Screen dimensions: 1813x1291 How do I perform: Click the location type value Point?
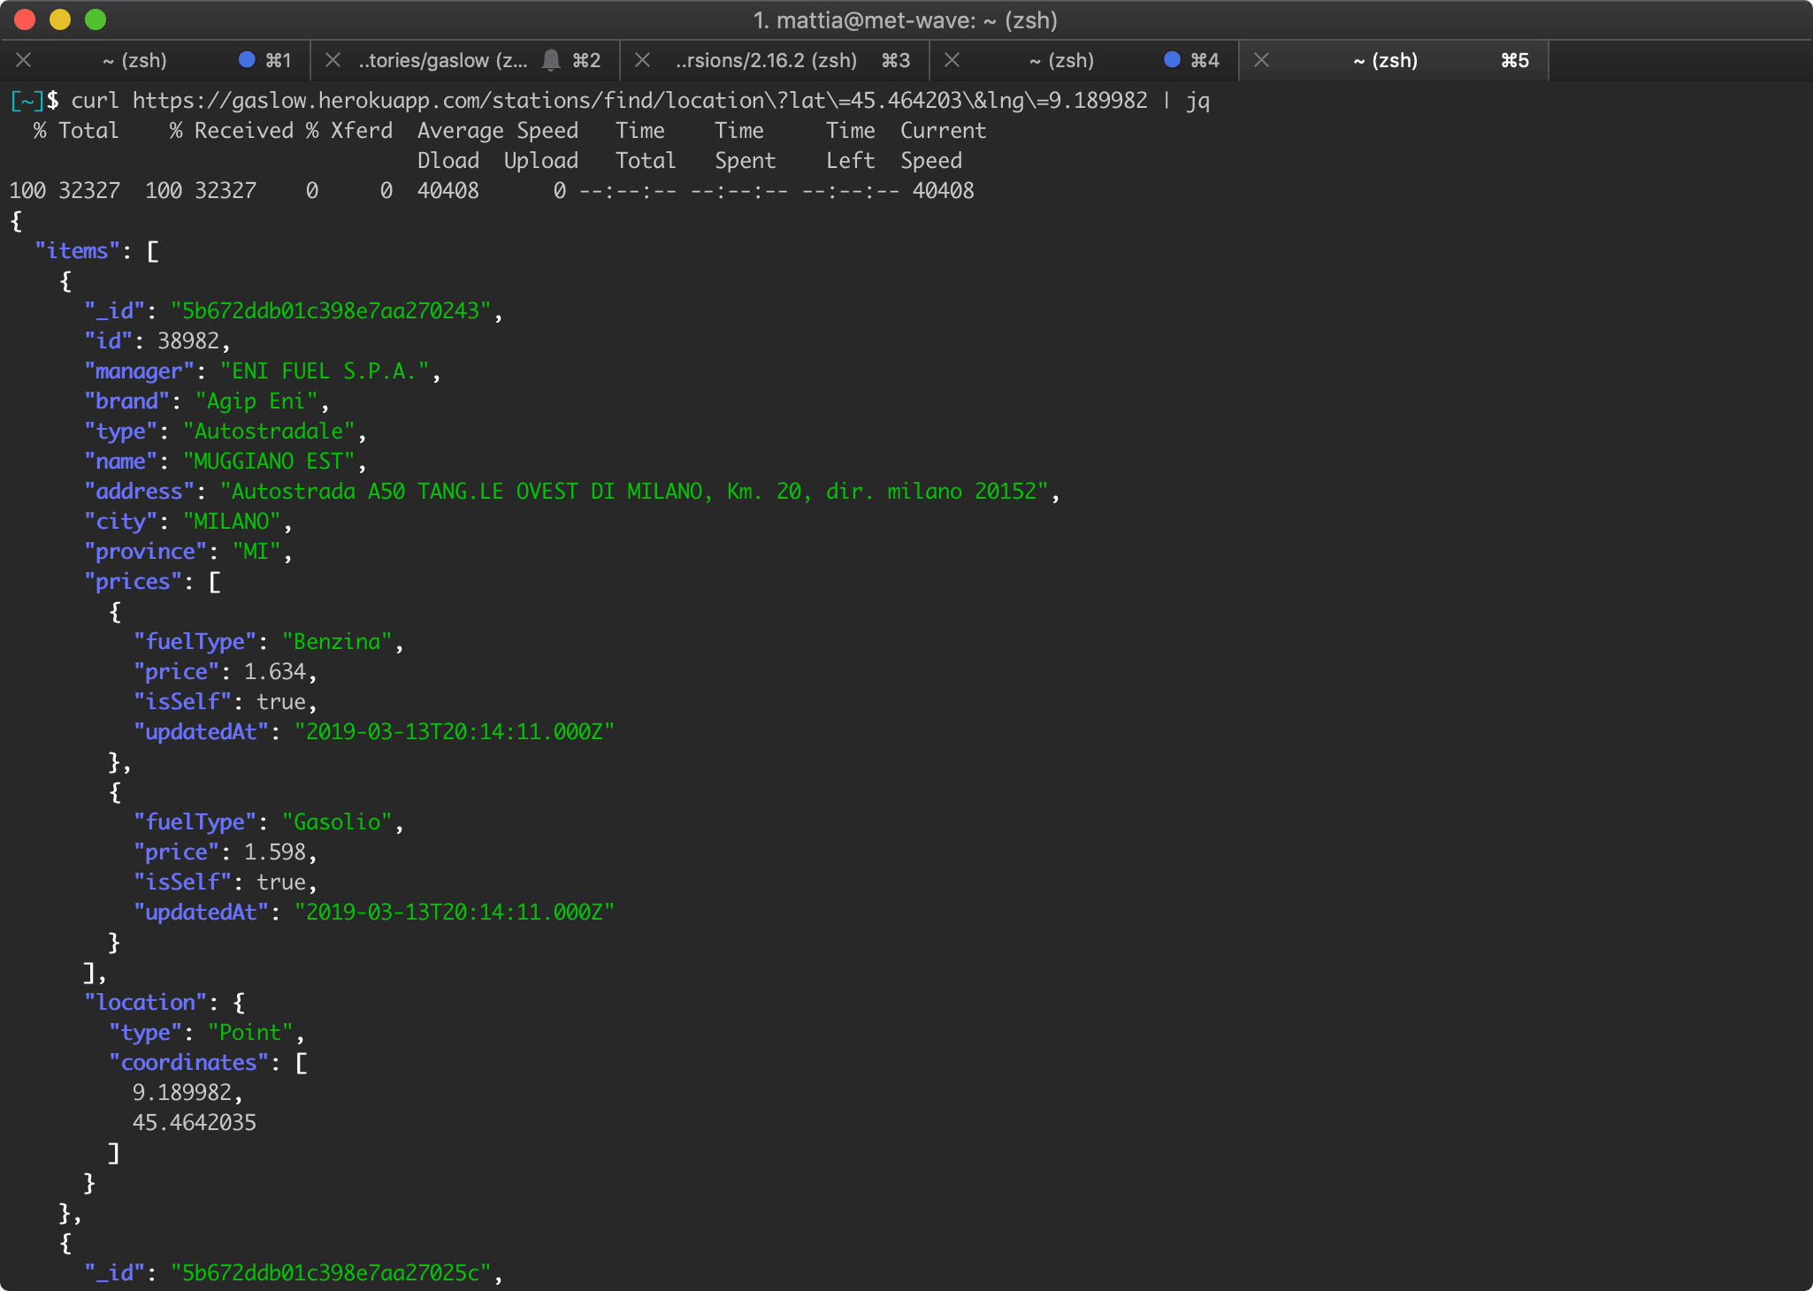pos(250,1033)
